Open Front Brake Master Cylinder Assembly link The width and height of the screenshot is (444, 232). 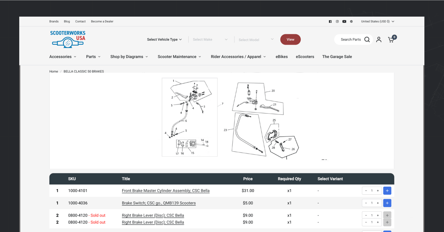(166, 191)
